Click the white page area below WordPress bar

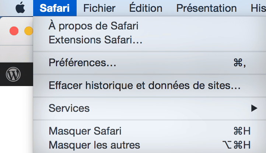point(17,120)
